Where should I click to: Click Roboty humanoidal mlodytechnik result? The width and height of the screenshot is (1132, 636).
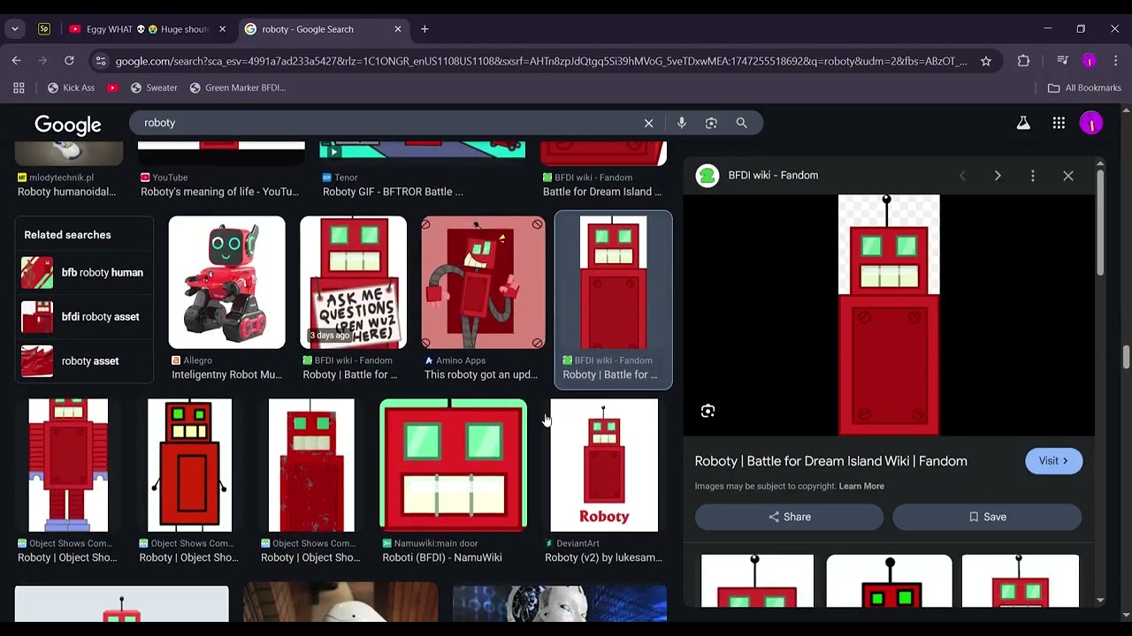coord(66,192)
